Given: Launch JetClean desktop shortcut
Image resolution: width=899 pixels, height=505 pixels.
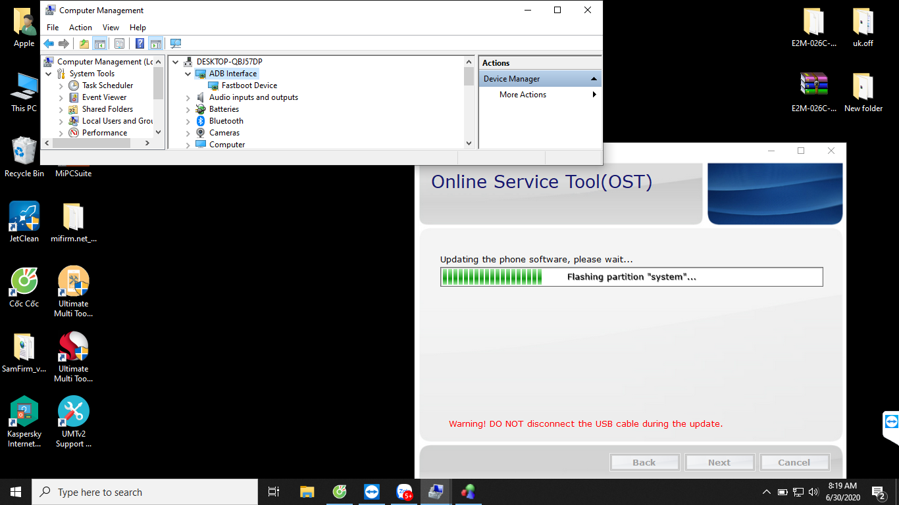Looking at the screenshot, I should pos(24,222).
